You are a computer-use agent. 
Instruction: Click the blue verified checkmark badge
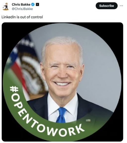(33, 4)
